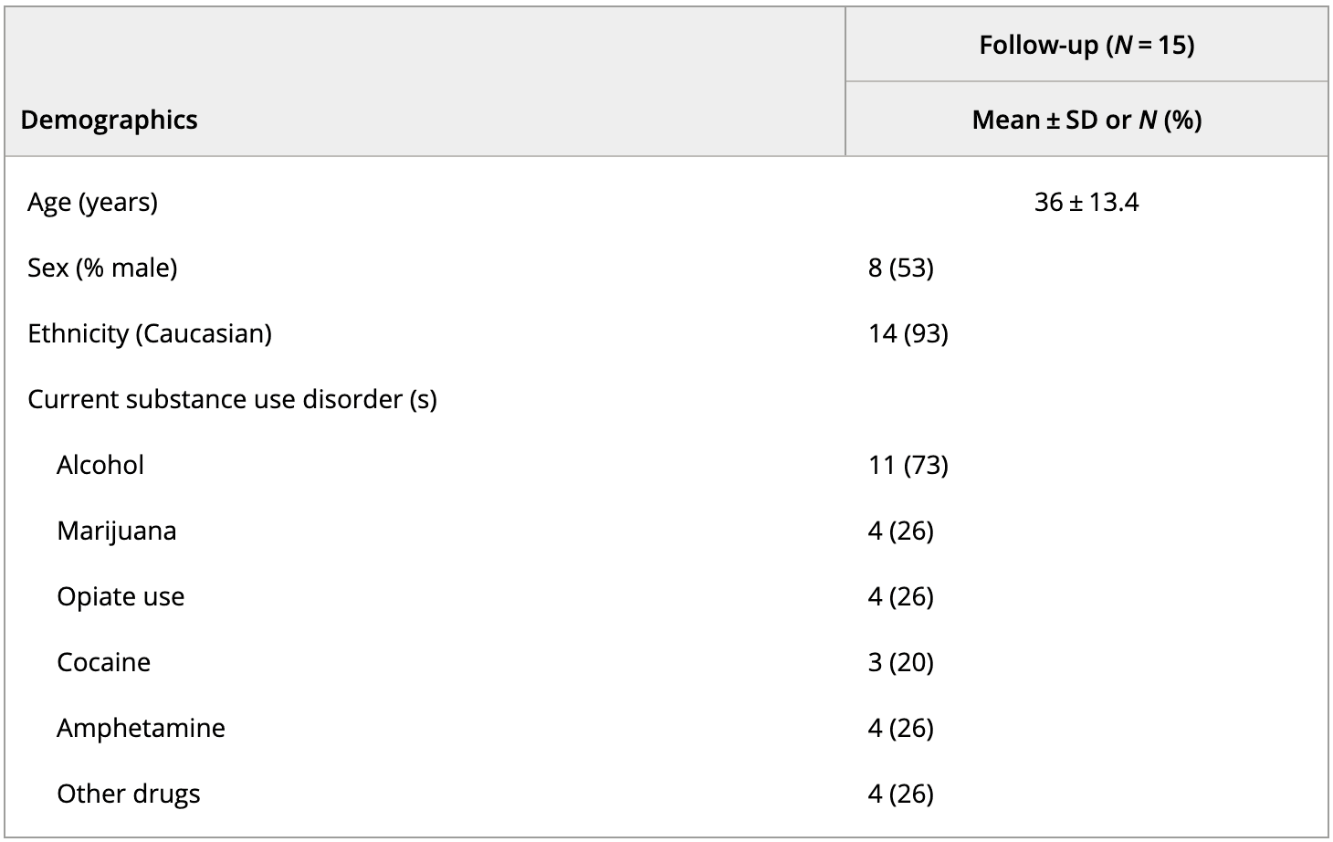This screenshot has width=1333, height=842.
Task: Click the 8 (53) value cell
Action: coord(900,268)
